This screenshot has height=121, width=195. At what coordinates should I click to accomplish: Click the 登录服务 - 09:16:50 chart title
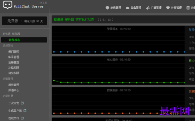pyautogui.click(x=119, y=29)
